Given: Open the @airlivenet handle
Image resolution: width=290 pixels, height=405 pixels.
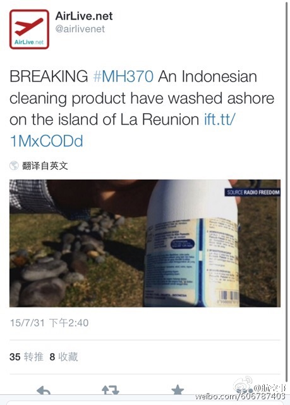Looking at the screenshot, I should 80,29.
